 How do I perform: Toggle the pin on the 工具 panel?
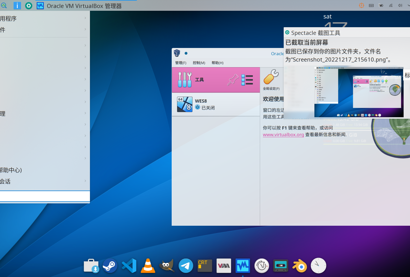[x=233, y=80]
